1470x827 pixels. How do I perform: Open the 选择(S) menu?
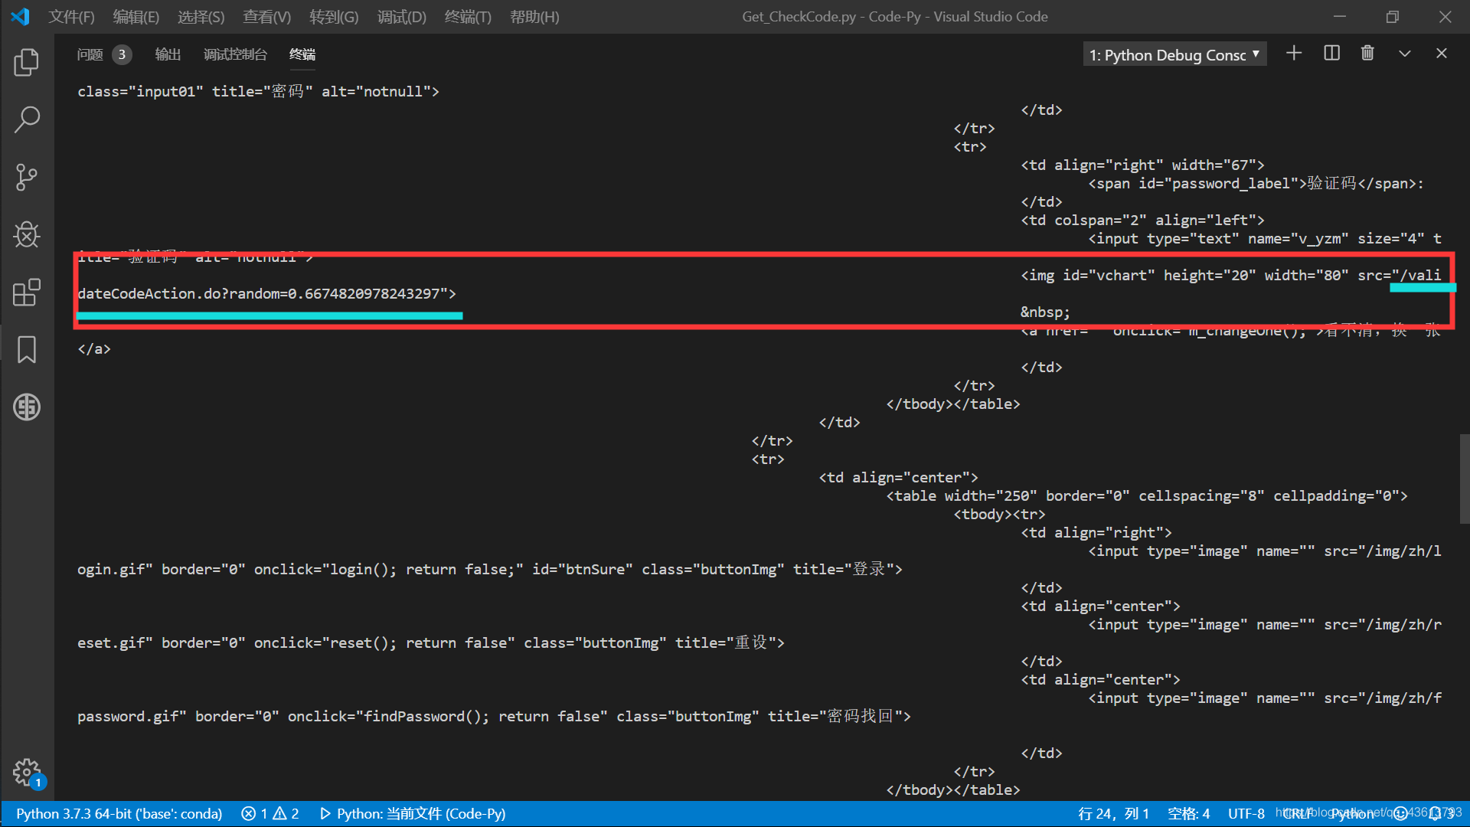pos(201,17)
